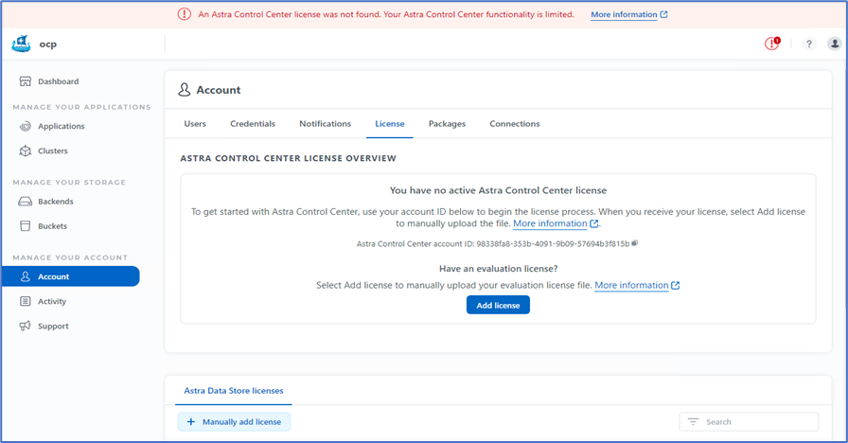Open the help question mark icon
This screenshot has width=848, height=443.
809,44
